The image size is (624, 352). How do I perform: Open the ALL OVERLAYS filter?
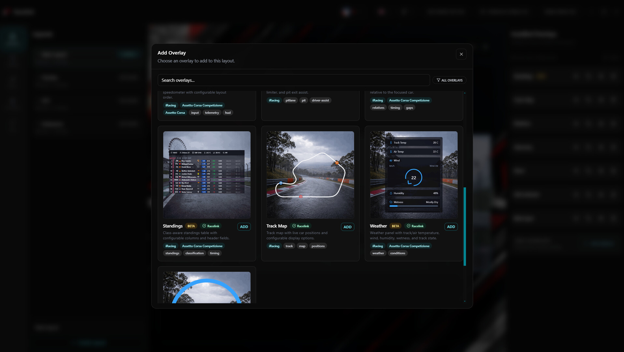pyautogui.click(x=449, y=80)
